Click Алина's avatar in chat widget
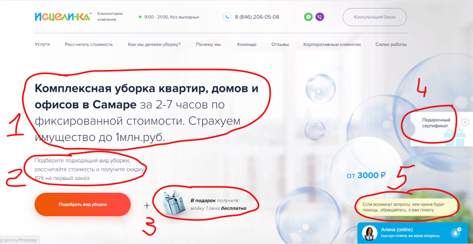Viewport: 473px width, 244px height. coord(370,233)
